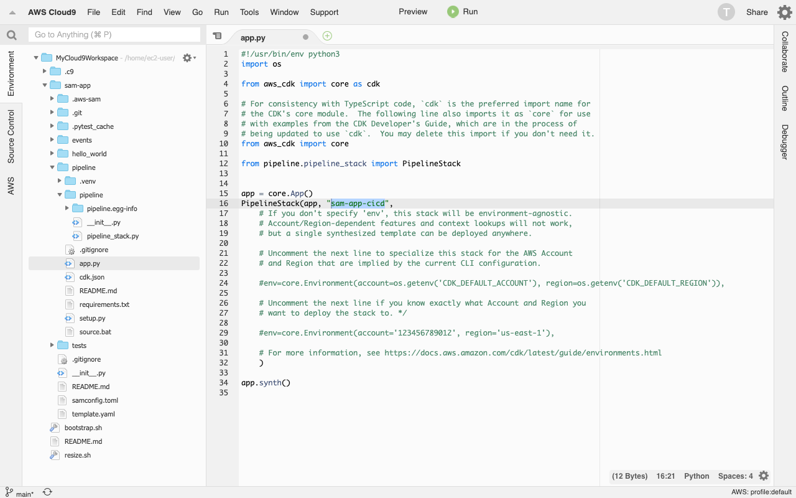Viewport: 796px width, 498px height.
Task: Open the new tab plus icon
Action: (x=327, y=36)
